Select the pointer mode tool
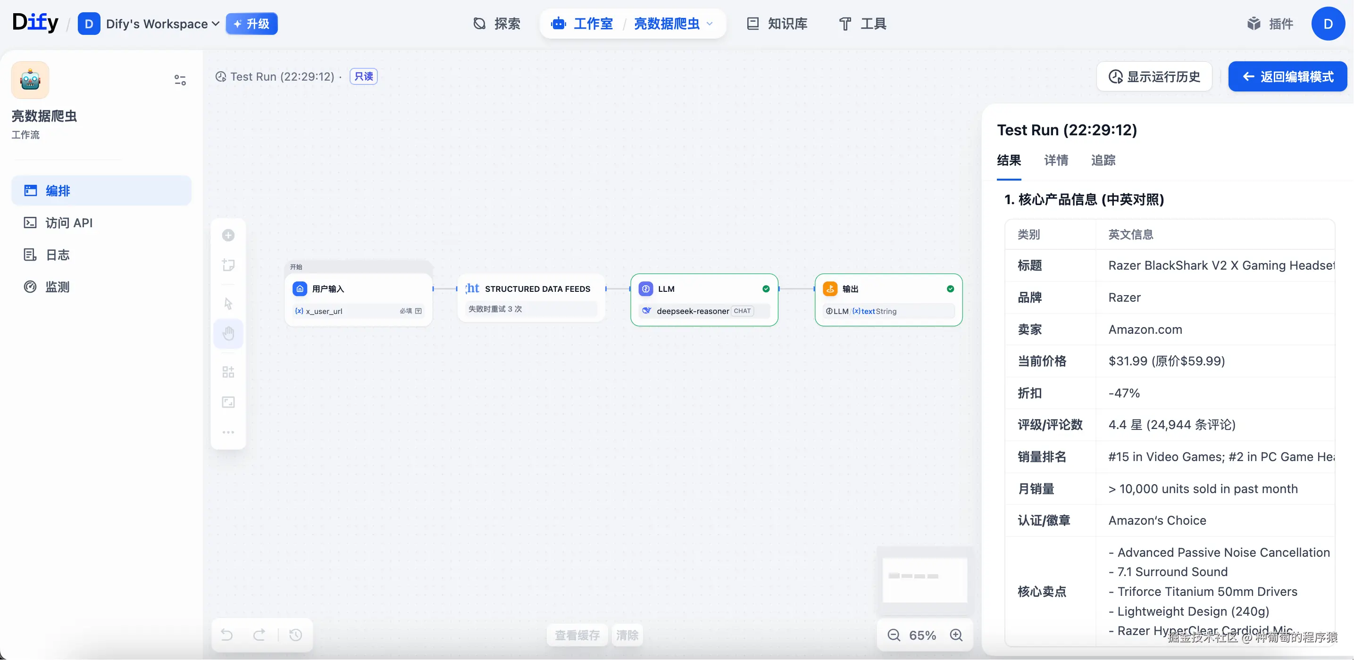Viewport: 1354px width, 660px height. [x=228, y=304]
